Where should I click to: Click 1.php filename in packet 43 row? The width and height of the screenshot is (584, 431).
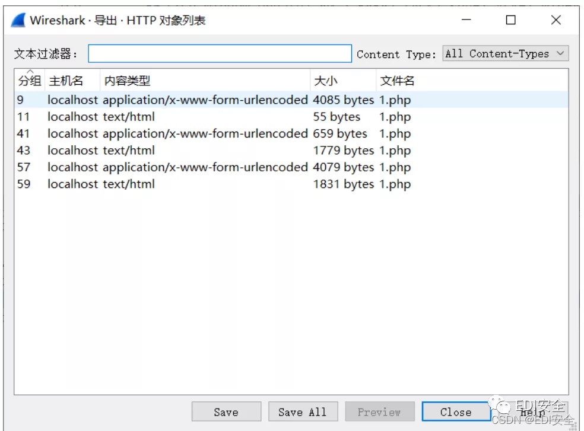tap(395, 151)
